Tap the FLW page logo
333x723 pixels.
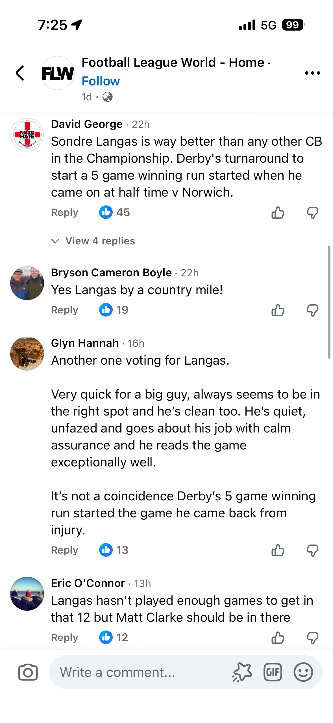58,73
